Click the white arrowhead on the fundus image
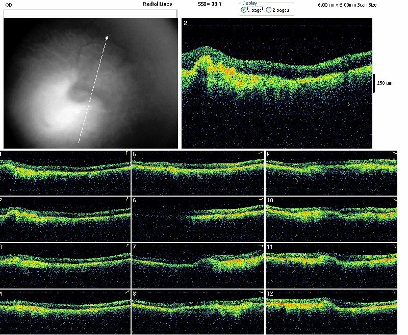Image resolution: width=408 pixels, height=335 pixels. tap(107, 37)
